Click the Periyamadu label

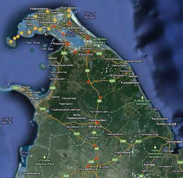[x=69, y=98]
